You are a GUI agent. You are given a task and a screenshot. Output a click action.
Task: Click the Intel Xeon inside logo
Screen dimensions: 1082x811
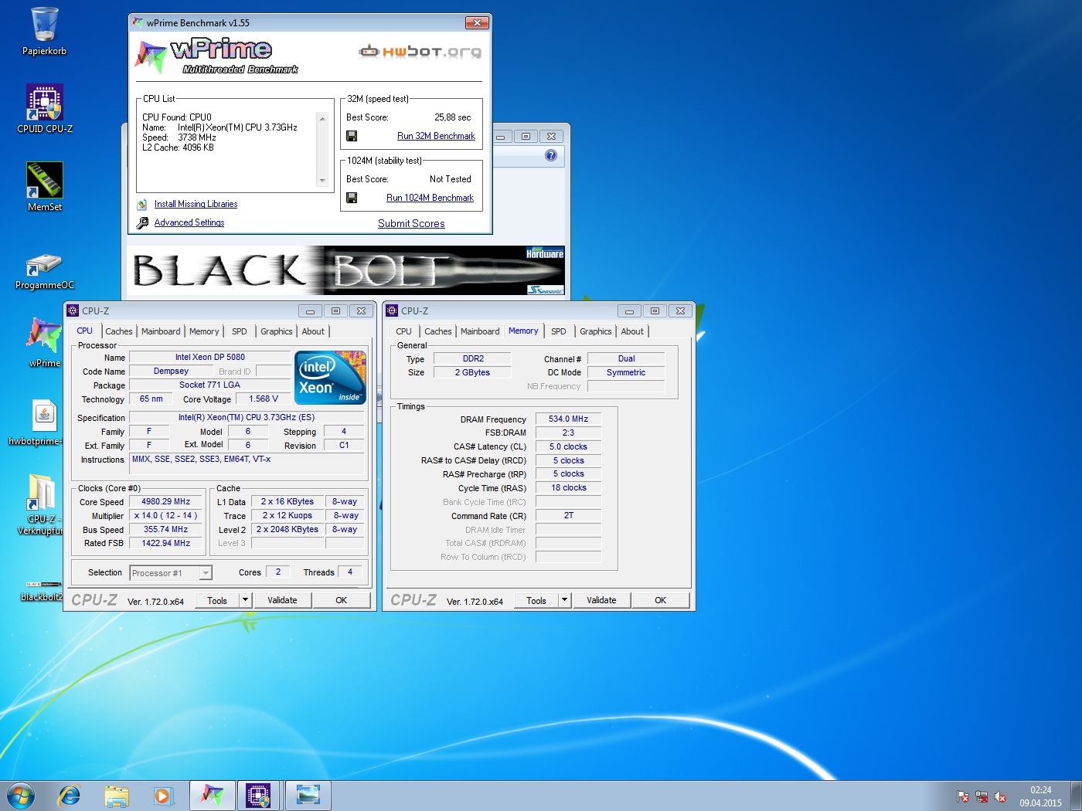pos(331,378)
